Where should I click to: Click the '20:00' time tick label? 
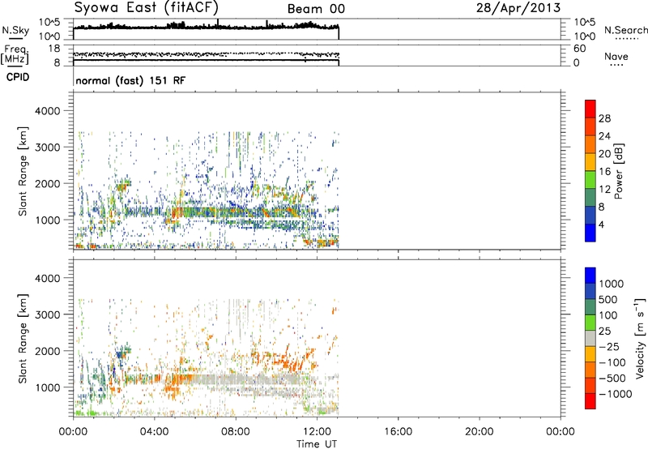(x=479, y=432)
